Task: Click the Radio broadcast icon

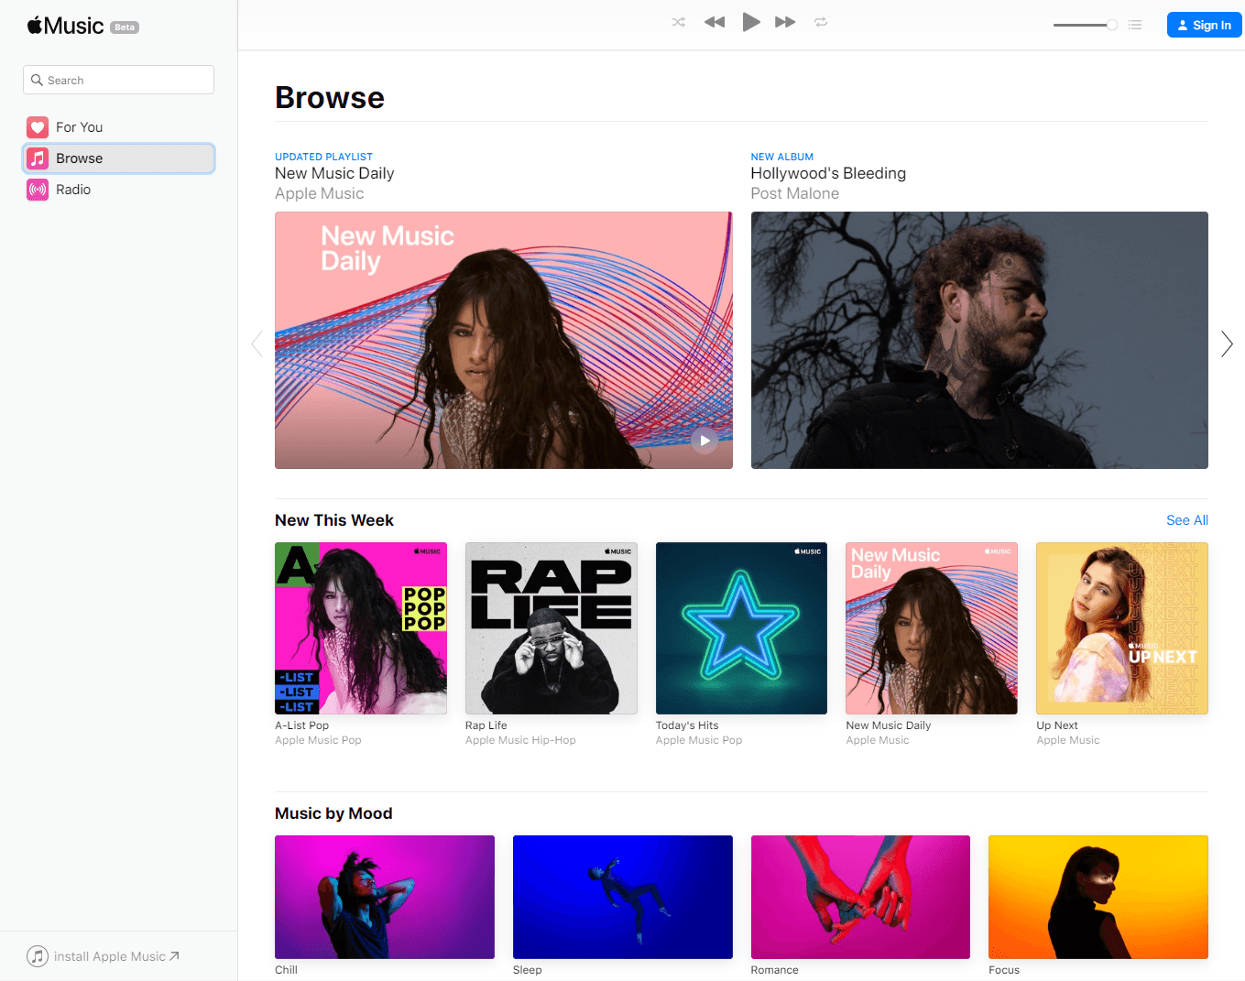Action: click(38, 190)
